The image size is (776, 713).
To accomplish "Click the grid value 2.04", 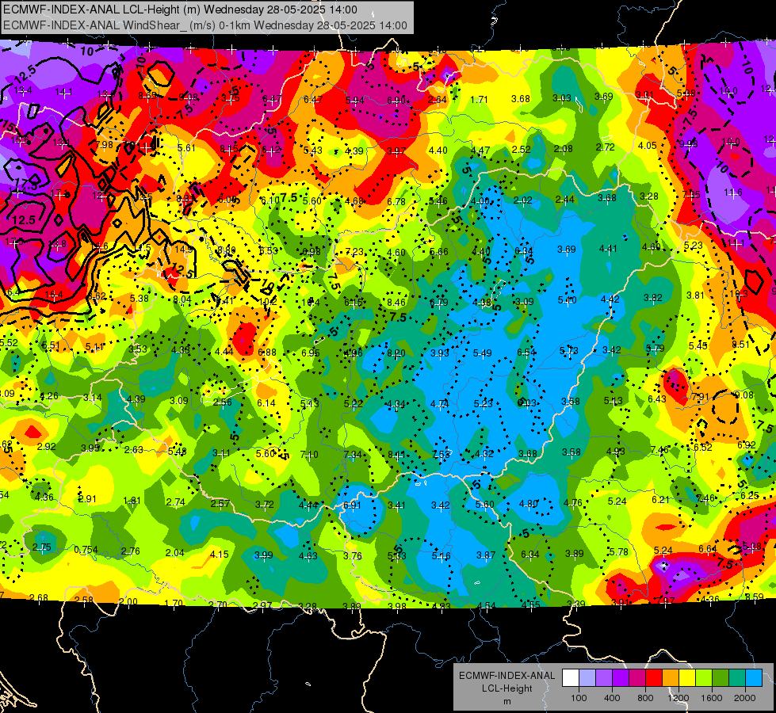I will (x=174, y=553).
